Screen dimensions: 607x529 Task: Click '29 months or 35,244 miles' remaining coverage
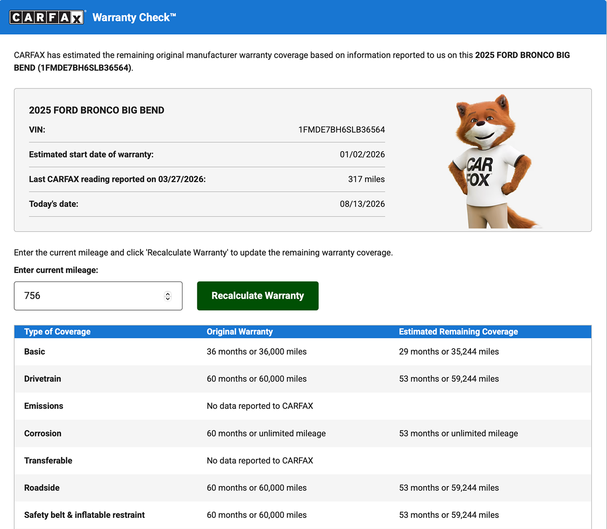click(x=449, y=352)
